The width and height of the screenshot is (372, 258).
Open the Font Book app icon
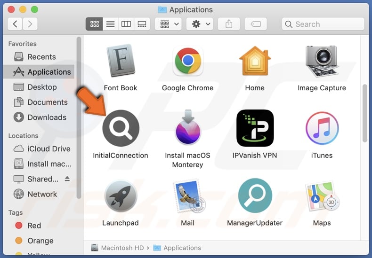click(121, 61)
